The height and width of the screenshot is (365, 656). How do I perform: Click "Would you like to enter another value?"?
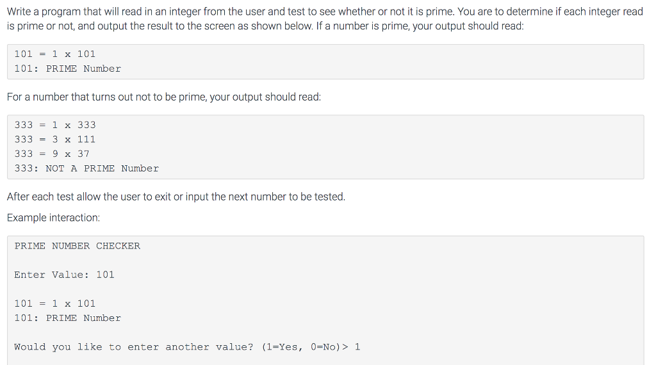pyautogui.click(x=134, y=347)
